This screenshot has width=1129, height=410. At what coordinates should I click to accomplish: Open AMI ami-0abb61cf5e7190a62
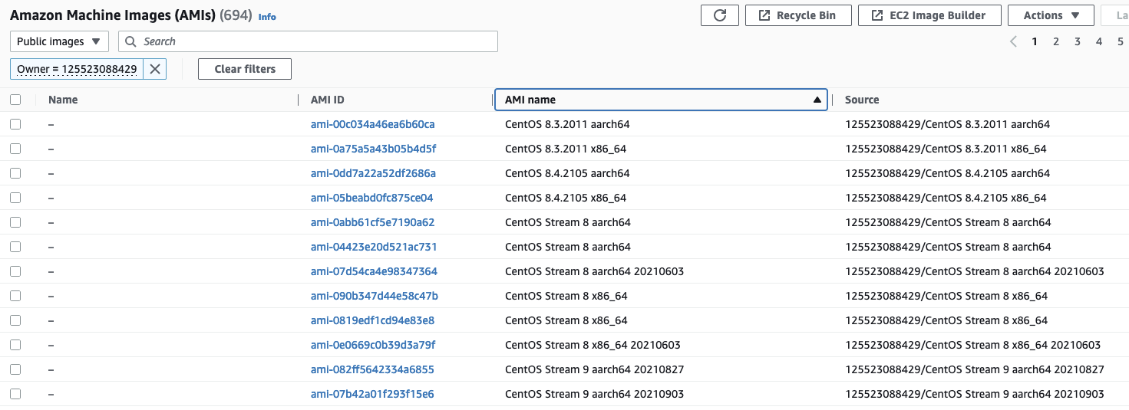point(373,222)
